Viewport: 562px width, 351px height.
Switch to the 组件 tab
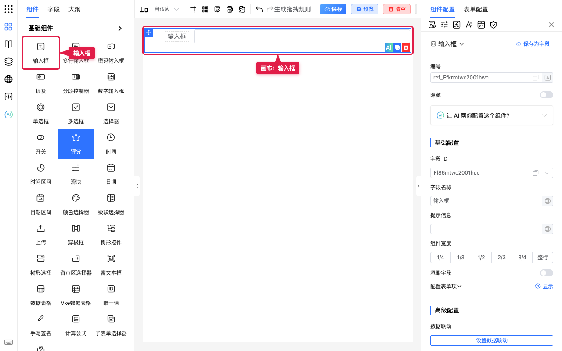32,9
